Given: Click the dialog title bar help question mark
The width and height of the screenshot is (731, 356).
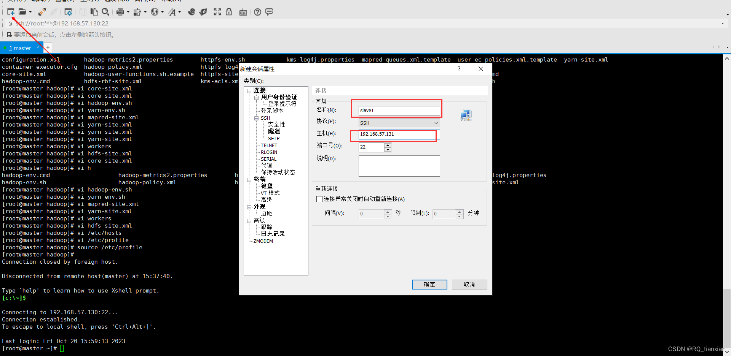Looking at the screenshot, I should pos(459,69).
